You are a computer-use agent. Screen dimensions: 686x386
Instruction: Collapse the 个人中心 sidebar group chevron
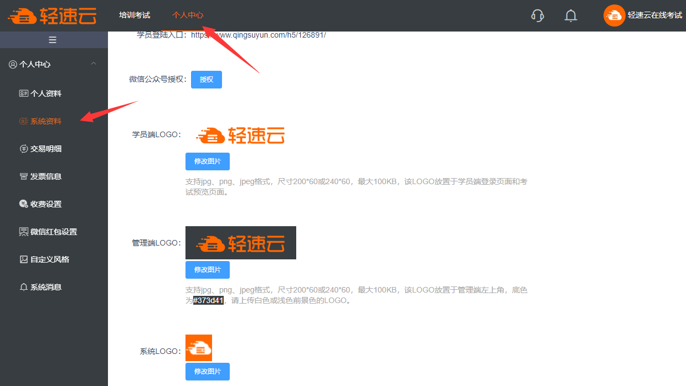[x=94, y=64]
